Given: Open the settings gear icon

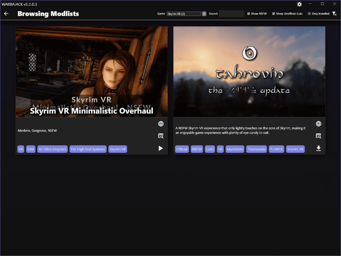Looking at the screenshot, I should [299, 4].
